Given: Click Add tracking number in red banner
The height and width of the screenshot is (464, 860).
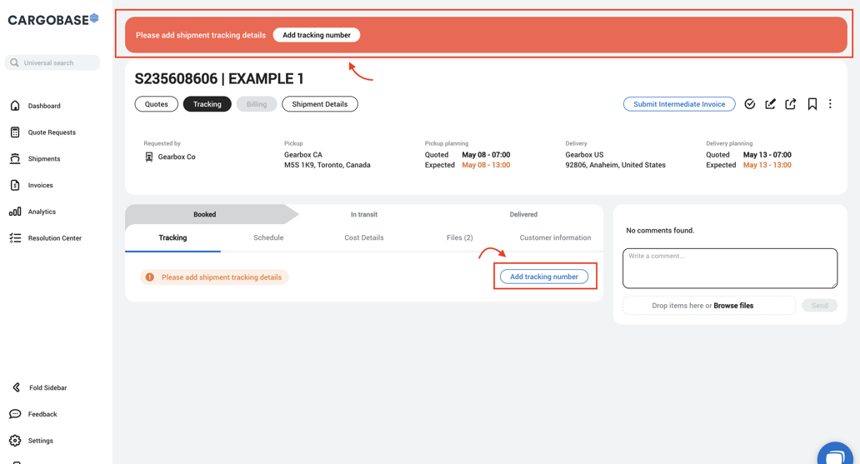Looking at the screenshot, I should pyautogui.click(x=317, y=35).
